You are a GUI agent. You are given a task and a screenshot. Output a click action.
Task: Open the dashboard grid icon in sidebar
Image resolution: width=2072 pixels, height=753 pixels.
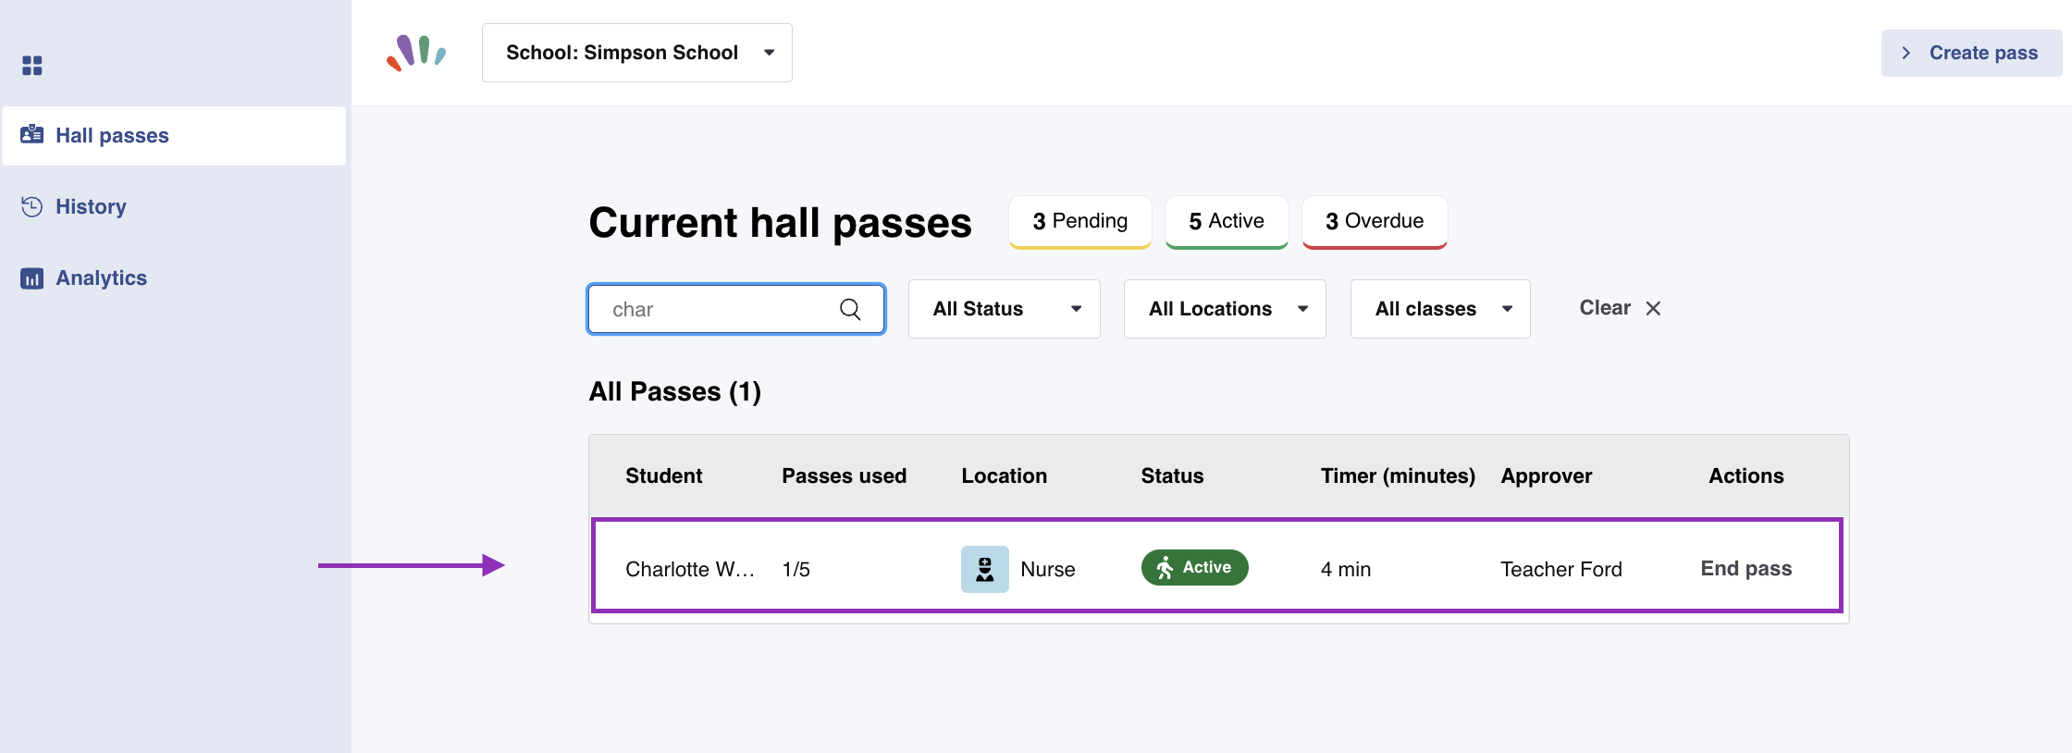pyautogui.click(x=32, y=66)
